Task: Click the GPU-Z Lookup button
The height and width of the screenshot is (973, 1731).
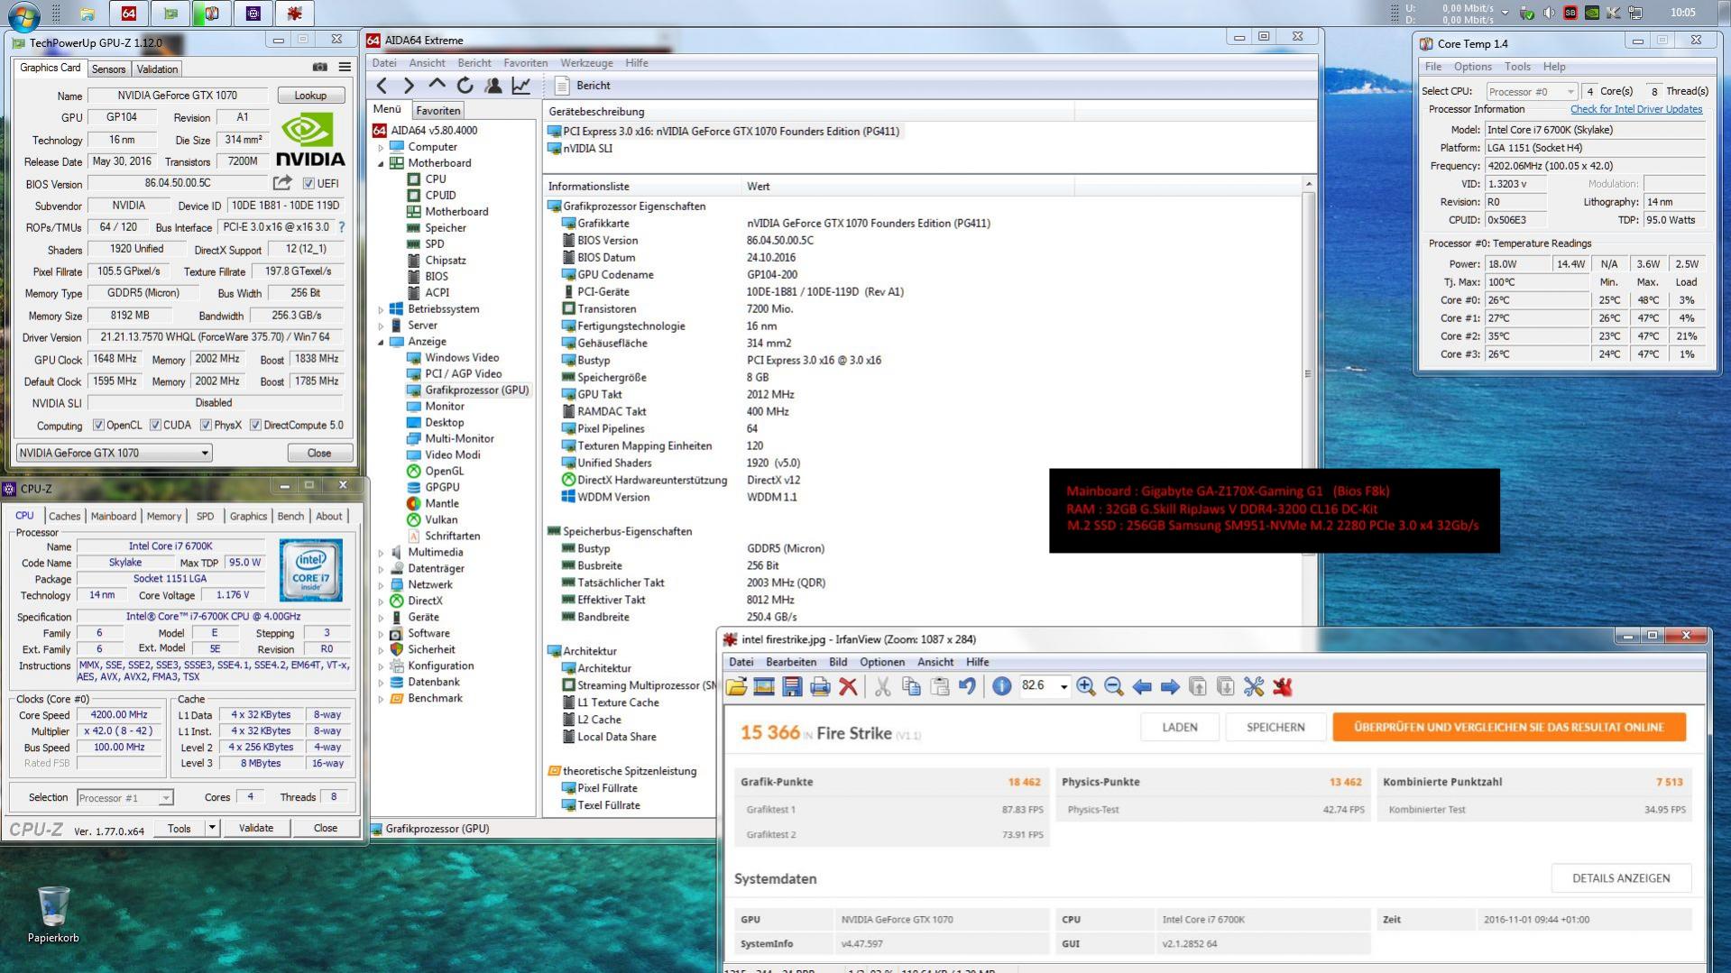Action: (310, 96)
